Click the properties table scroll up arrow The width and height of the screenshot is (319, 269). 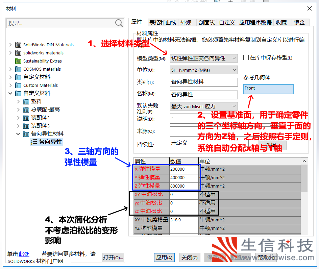click(x=304, y=161)
